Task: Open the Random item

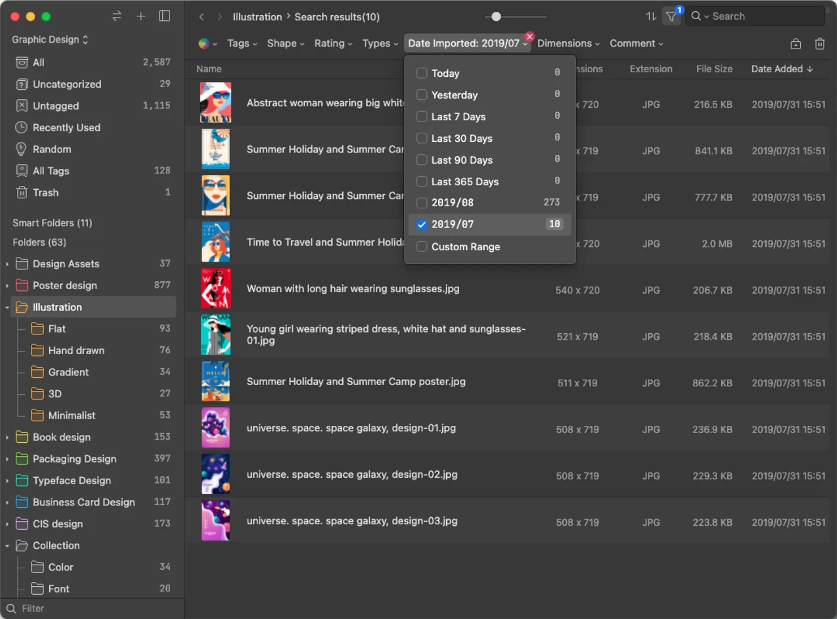Action: [93, 149]
